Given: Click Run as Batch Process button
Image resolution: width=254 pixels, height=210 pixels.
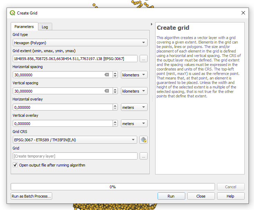Looking at the screenshot, I should (31, 196).
